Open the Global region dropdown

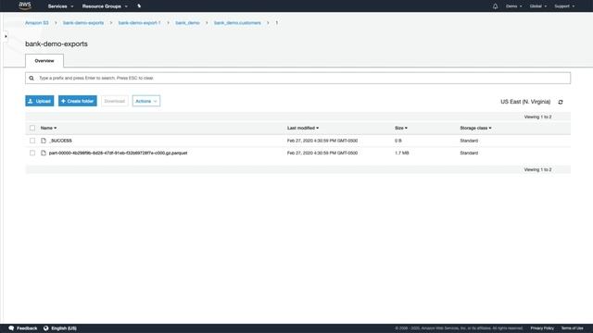(538, 6)
